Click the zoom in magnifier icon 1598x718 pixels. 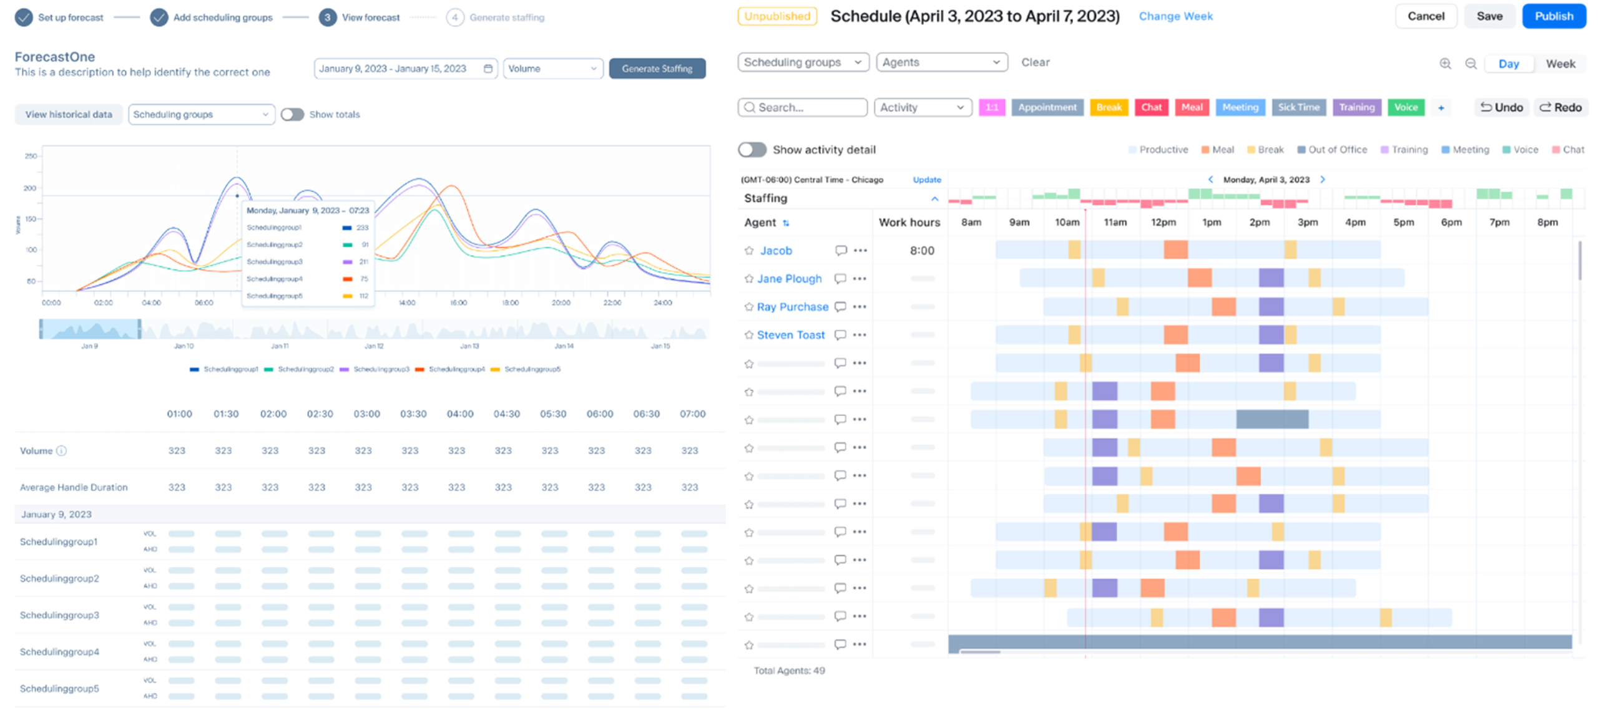[1445, 64]
